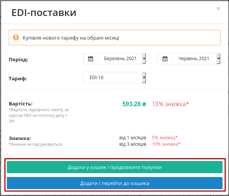This screenshot has width=229, height=196.
Task: Click the start period calendar icon
Action: [90, 59]
